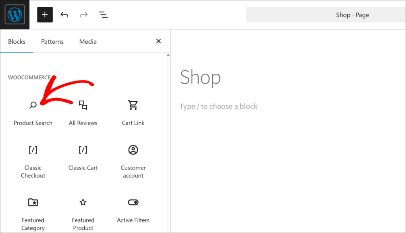The width and height of the screenshot is (406, 233).
Task: Open the WordPress logo menu
Action: point(14,15)
